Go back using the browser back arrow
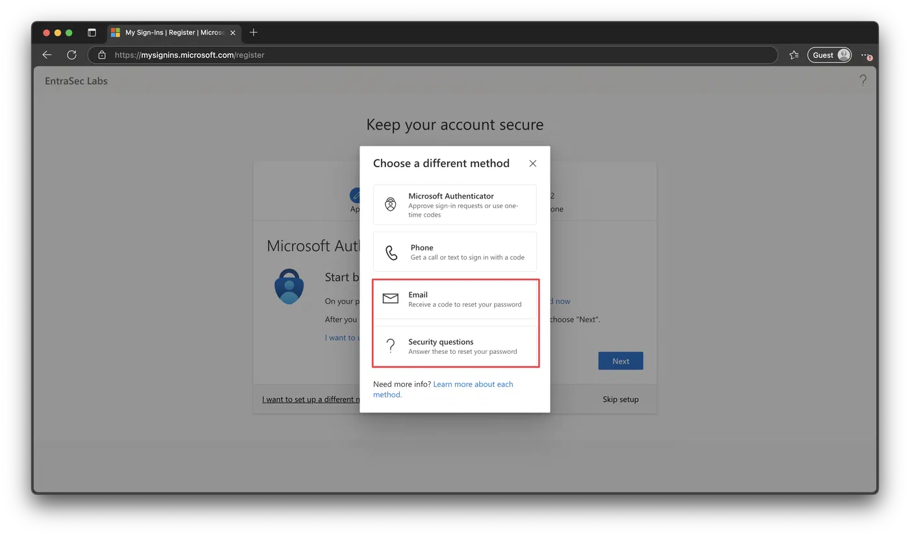This screenshot has height=536, width=910. (47, 55)
